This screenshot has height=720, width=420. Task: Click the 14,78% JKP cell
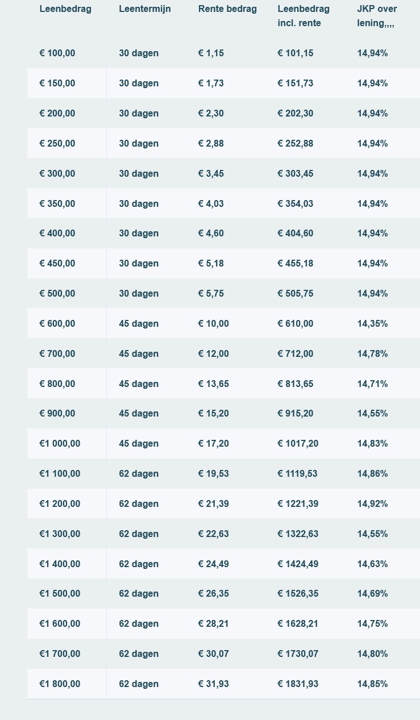[372, 354]
